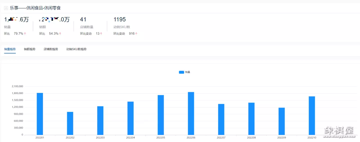360x142 pixels.
Task: Select the 店铺数趋势 tab
Action: (51, 49)
